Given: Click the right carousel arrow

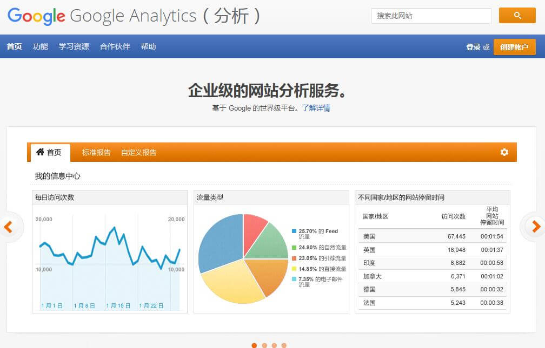Looking at the screenshot, I should (x=536, y=227).
